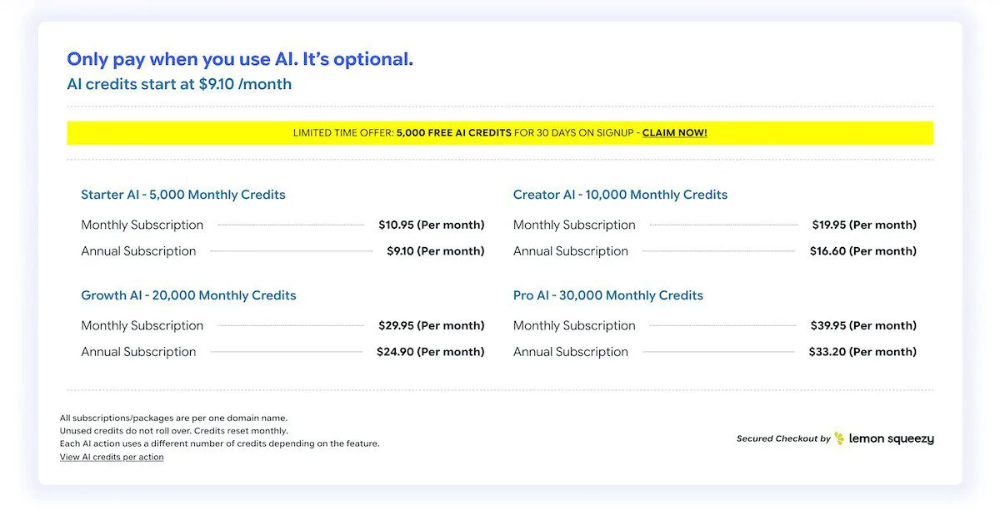The height and width of the screenshot is (510, 1000).
Task: Choose Starter AI Annual Subscription $9.10 price
Action: (436, 251)
